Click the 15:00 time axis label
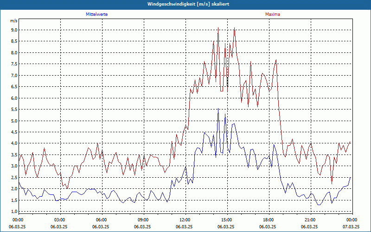The image size is (371, 232). pos(227,220)
